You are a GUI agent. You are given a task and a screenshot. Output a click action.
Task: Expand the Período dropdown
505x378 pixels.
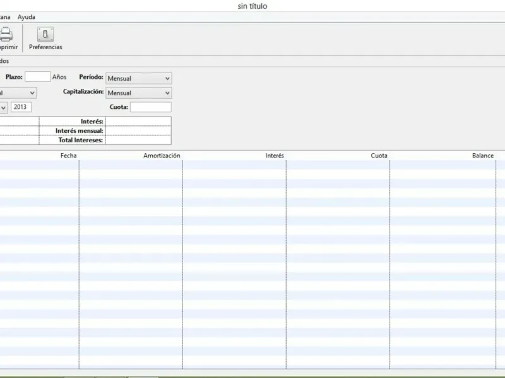coord(138,78)
